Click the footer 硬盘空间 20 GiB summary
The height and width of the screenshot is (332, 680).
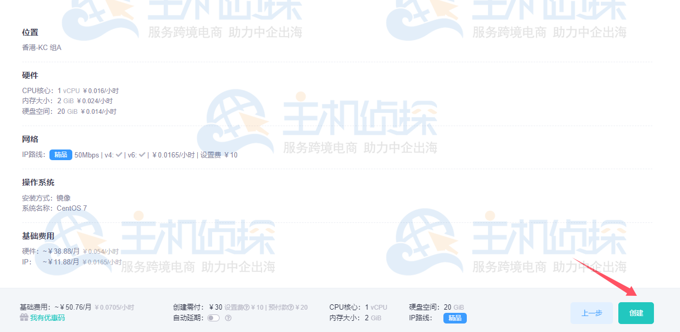(436, 307)
